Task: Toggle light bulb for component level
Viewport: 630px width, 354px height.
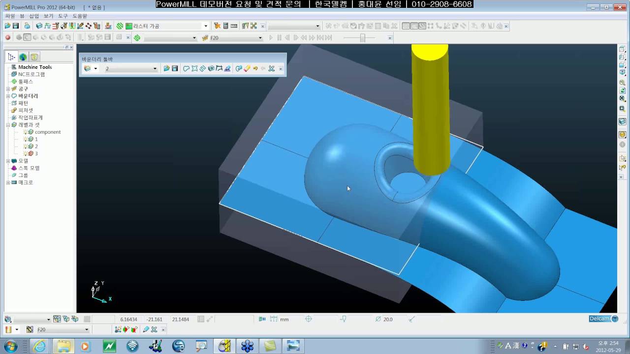Action: click(25, 132)
